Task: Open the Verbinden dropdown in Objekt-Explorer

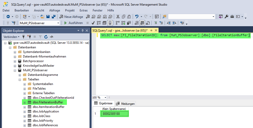Action: tap(11, 37)
